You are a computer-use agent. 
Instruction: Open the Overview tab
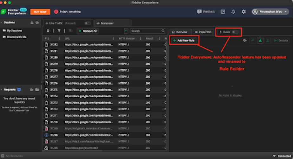pos(180,32)
